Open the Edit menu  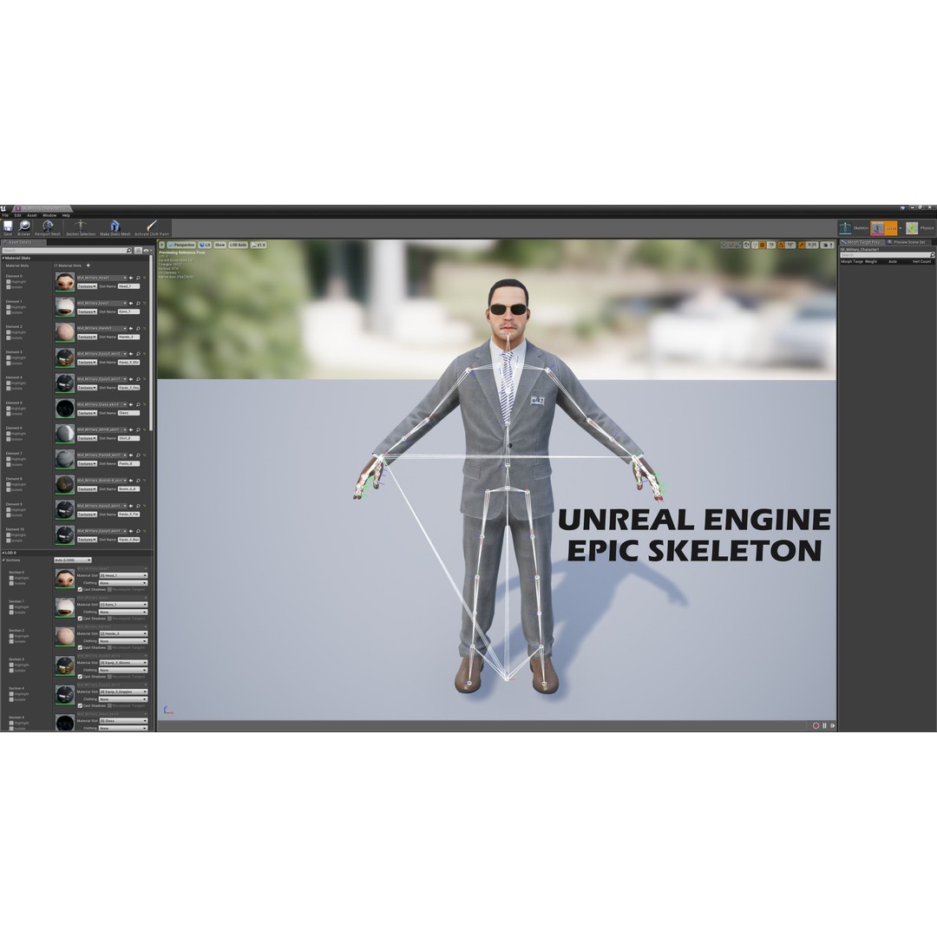pyautogui.click(x=18, y=215)
